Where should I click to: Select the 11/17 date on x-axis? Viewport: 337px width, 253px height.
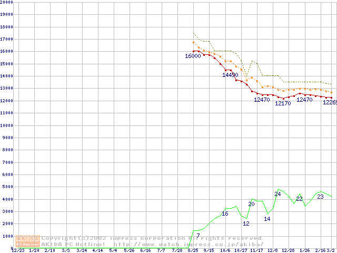pyautogui.click(x=257, y=250)
